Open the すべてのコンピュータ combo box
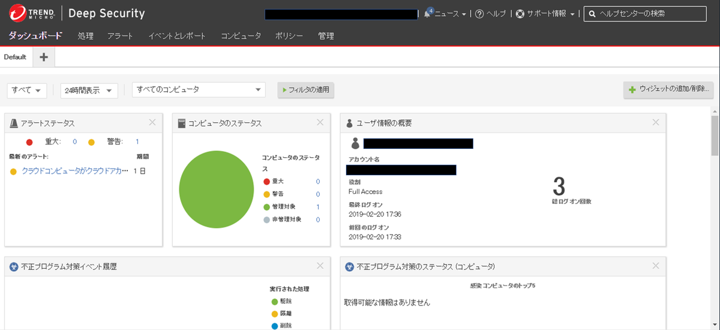Screen dimensions: 720x330 coord(199,89)
